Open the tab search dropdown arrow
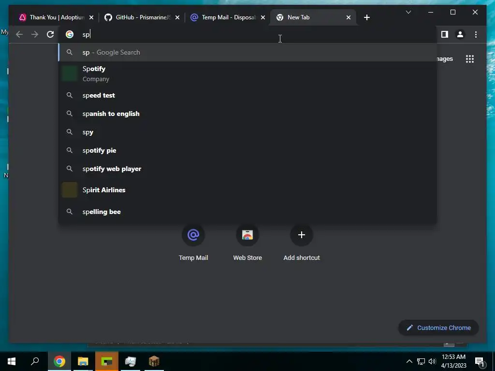This screenshot has width=495, height=371. [x=408, y=12]
